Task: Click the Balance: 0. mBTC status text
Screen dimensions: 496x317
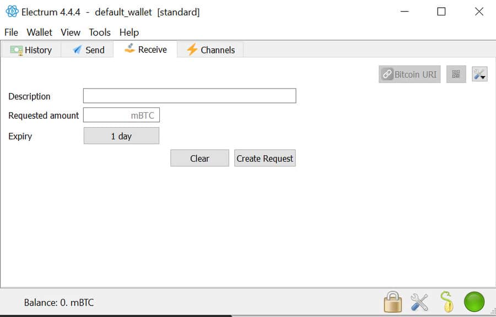Action: [59, 303]
